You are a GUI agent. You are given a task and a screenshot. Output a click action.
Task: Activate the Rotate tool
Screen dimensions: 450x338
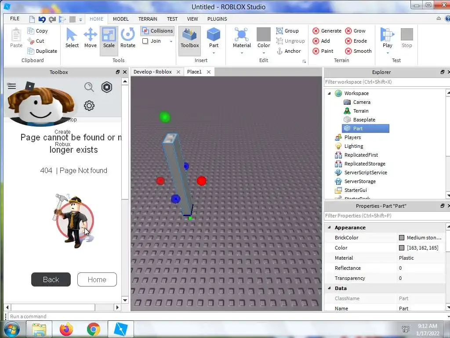point(128,38)
